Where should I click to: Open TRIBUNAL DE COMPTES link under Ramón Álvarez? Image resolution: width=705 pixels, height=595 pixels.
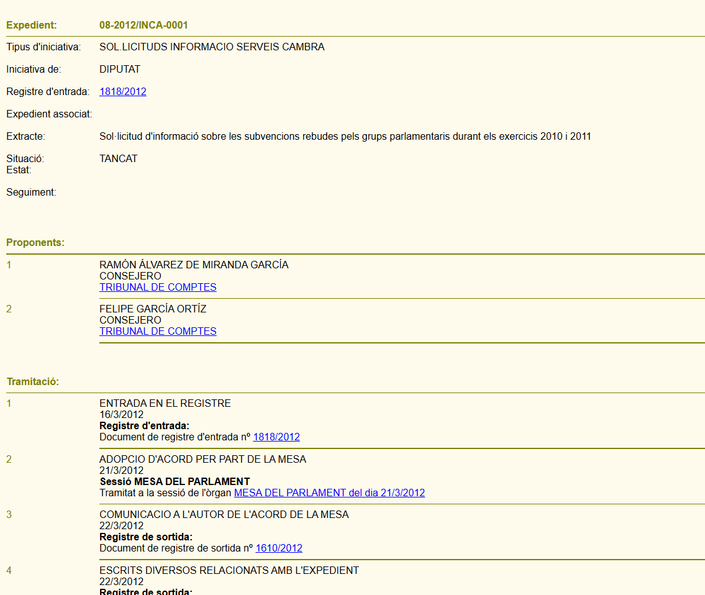(x=158, y=288)
